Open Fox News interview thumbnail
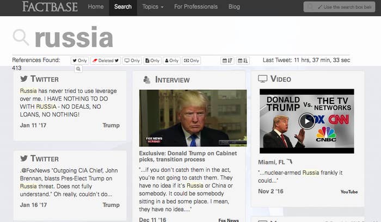This screenshot has height=222, width=381. (x=193, y=118)
